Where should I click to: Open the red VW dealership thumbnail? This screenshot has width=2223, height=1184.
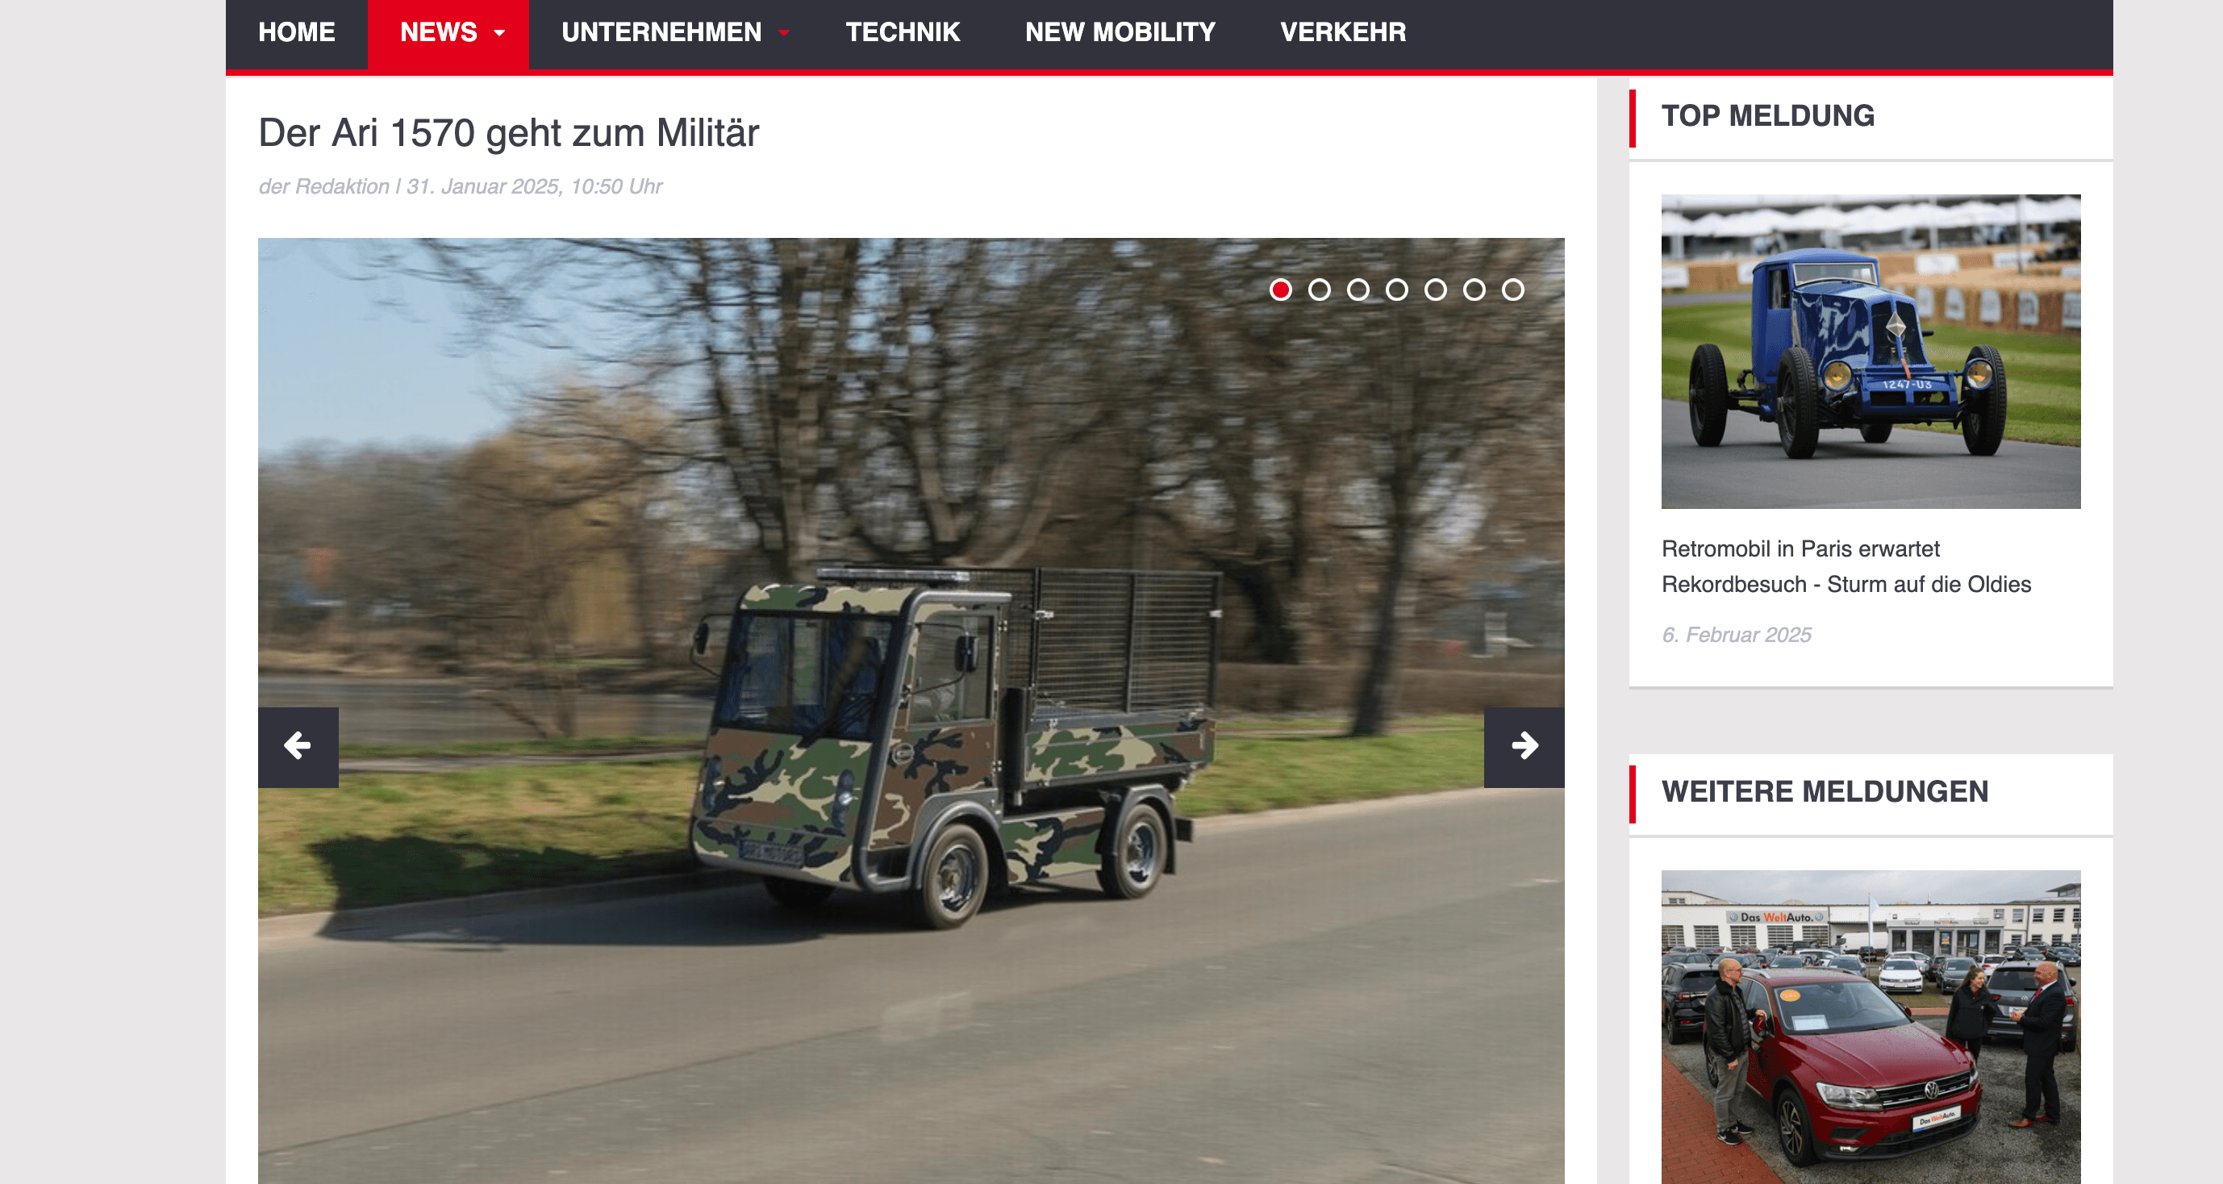tap(1870, 1025)
